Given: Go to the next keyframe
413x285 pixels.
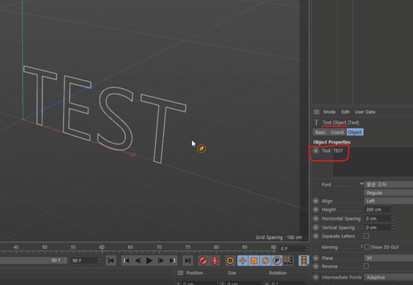Looking at the screenshot, I should [172, 260].
